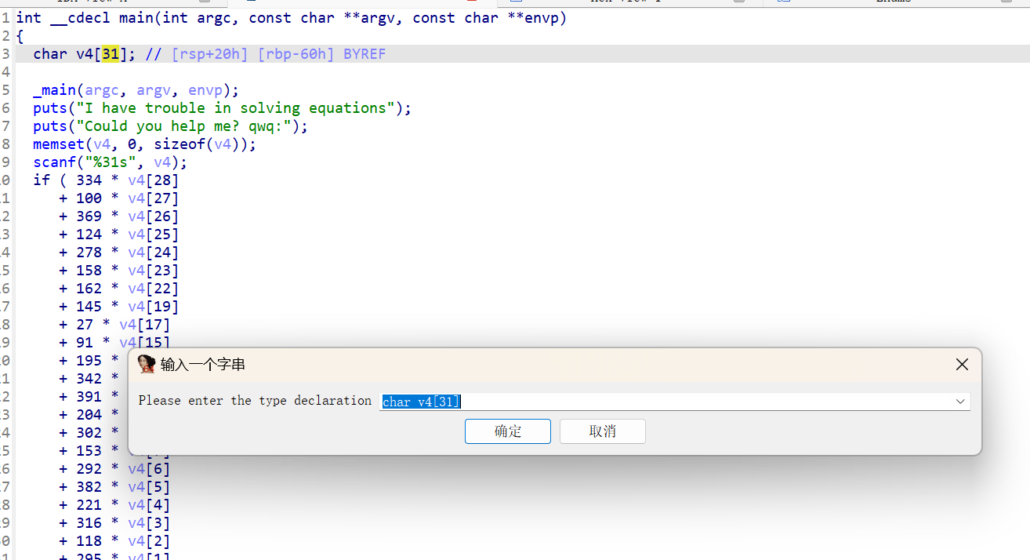The height and width of the screenshot is (560, 1030).
Task: Close the type declaration dialog with X
Action: click(x=962, y=364)
